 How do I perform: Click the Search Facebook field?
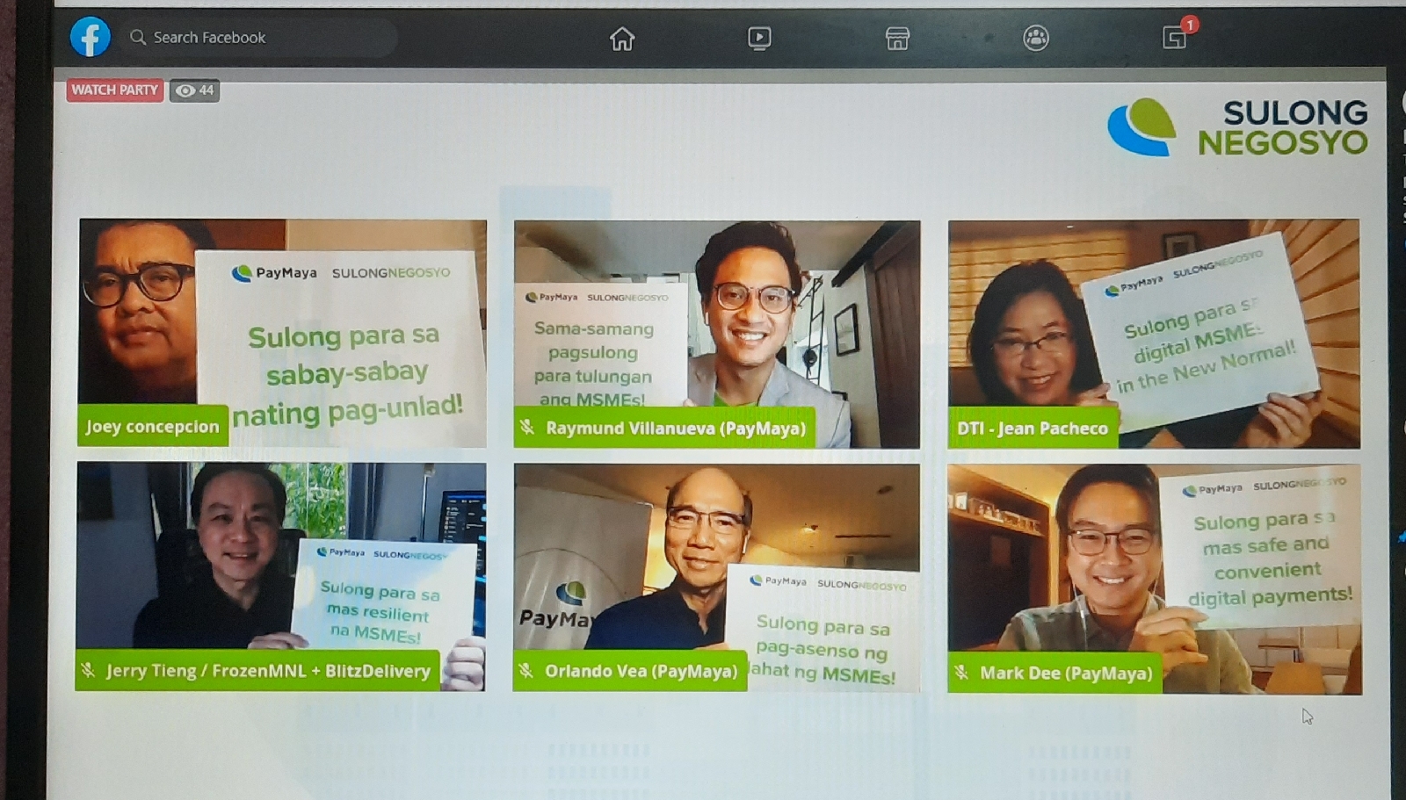click(x=257, y=38)
